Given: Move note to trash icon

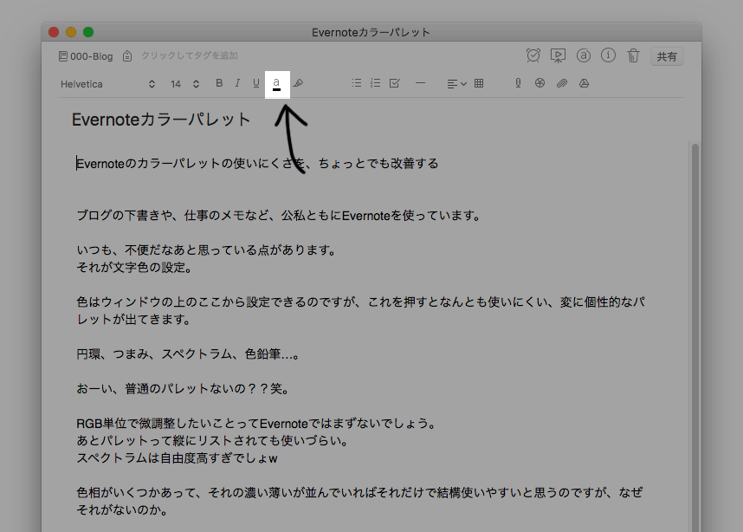Looking at the screenshot, I should [x=633, y=55].
